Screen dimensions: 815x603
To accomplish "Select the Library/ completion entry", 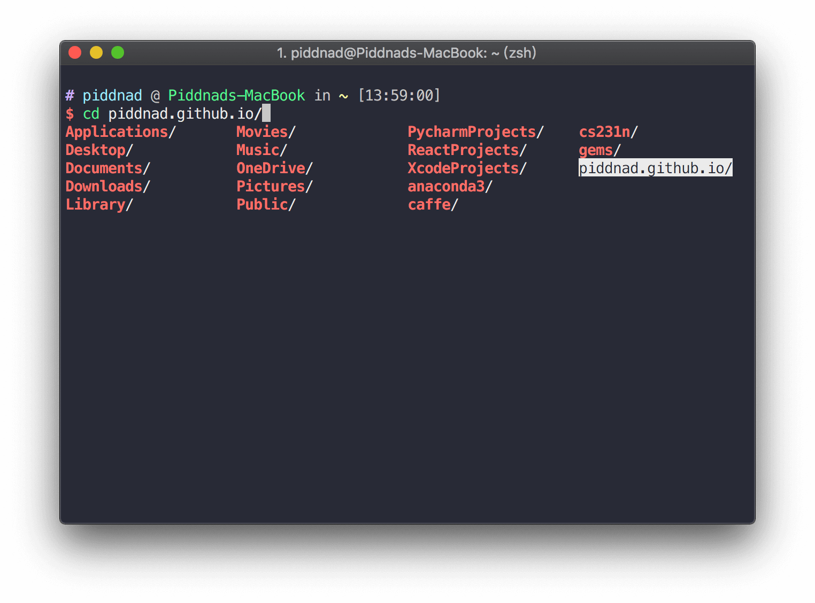I will point(99,205).
